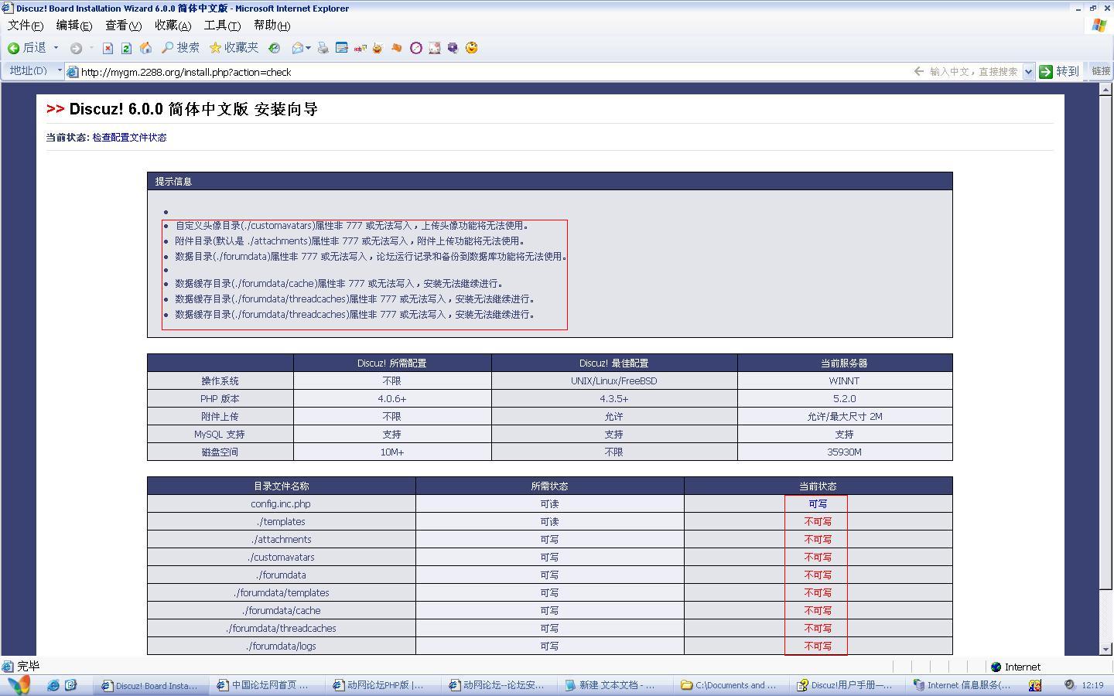Refresh the page with the Refresh icon

pos(126,48)
